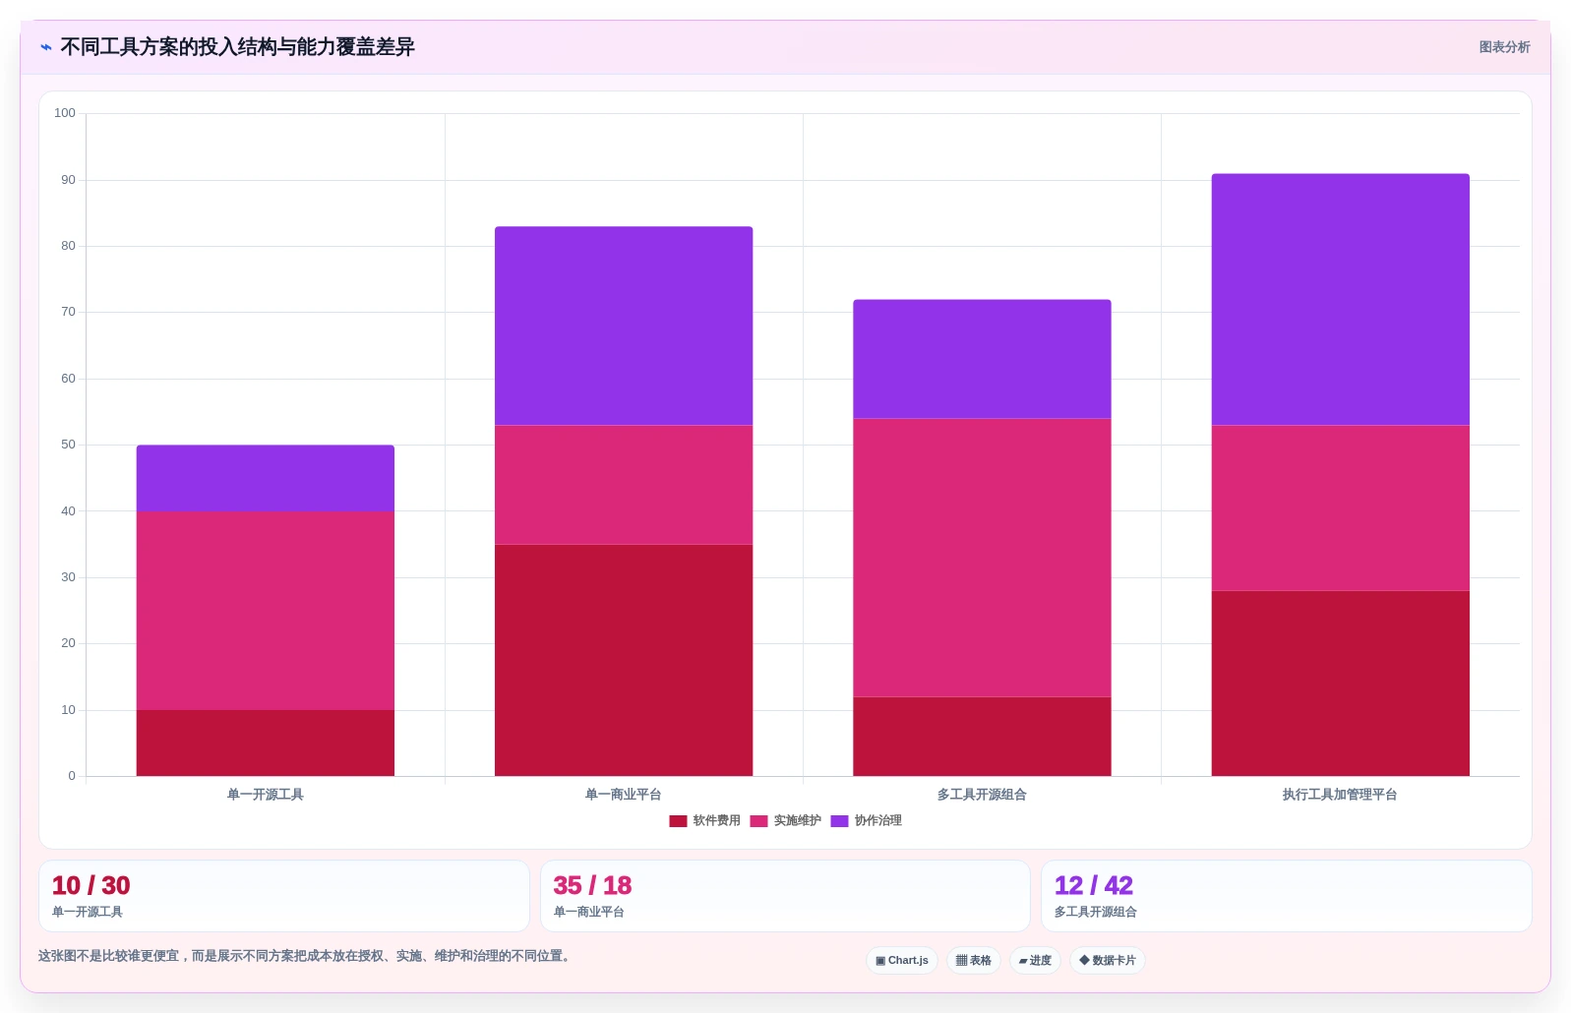Click the diamond icon on 数据卡片 tag
Image resolution: width=1571 pixels, height=1013 pixels.
coord(1084,961)
